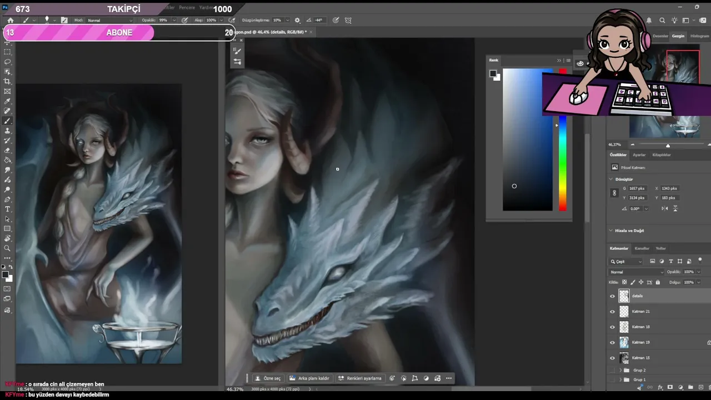Select the Frame tool

point(8,92)
